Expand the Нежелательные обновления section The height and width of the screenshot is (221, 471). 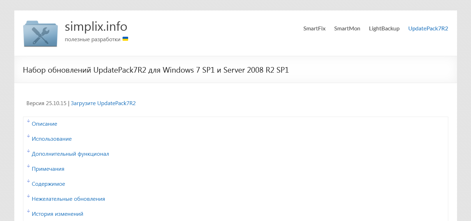pos(68,199)
